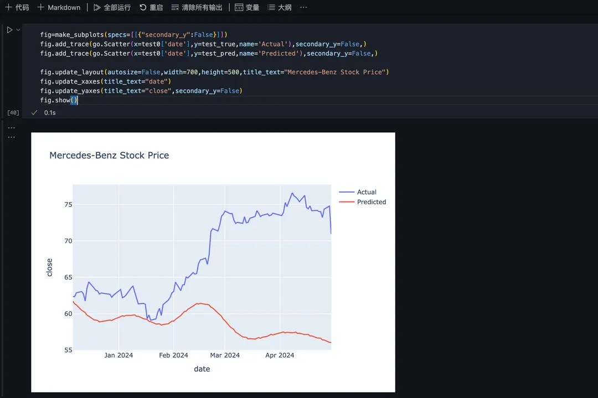Toggle Predicted trace in chart legend

tap(362, 202)
